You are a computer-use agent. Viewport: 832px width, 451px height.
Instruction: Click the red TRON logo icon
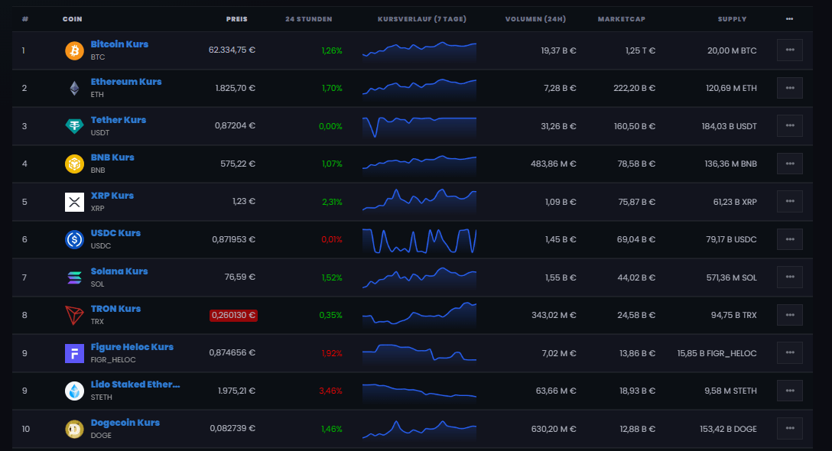point(74,315)
